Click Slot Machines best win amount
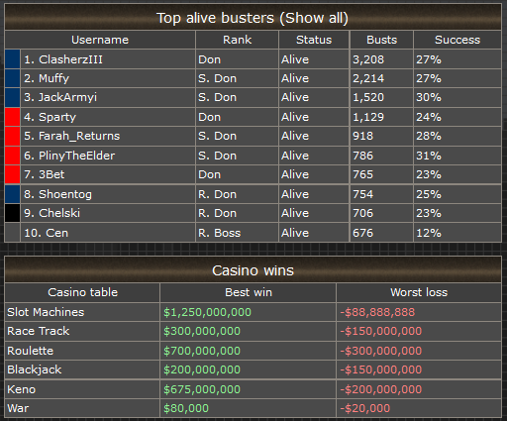 coord(207,312)
